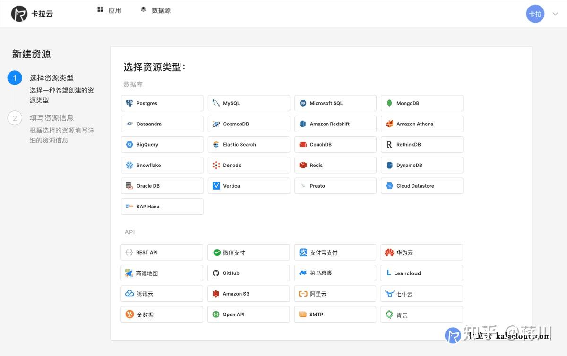
Task: Pick the SMTP resource type
Action: point(335,314)
